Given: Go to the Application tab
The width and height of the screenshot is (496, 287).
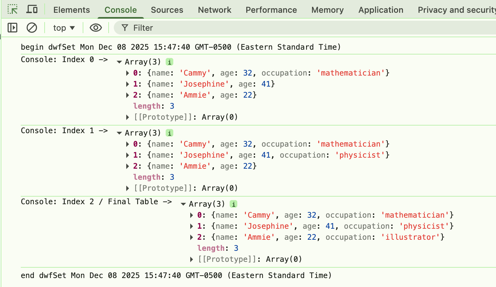Looking at the screenshot, I should 380,10.
